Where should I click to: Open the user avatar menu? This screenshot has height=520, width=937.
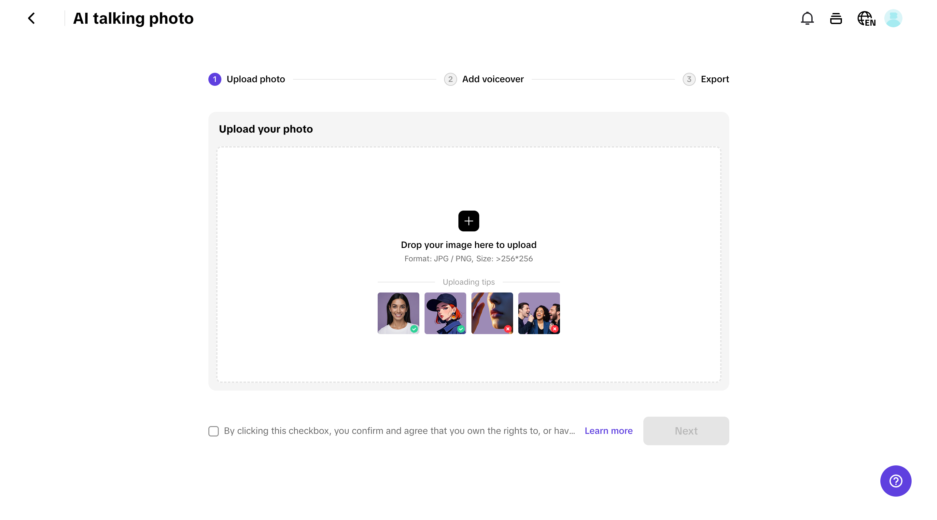pyautogui.click(x=894, y=18)
